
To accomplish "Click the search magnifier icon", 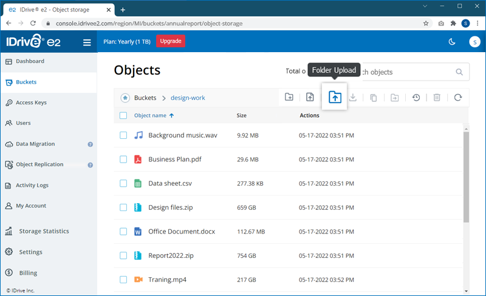I will coord(459,72).
